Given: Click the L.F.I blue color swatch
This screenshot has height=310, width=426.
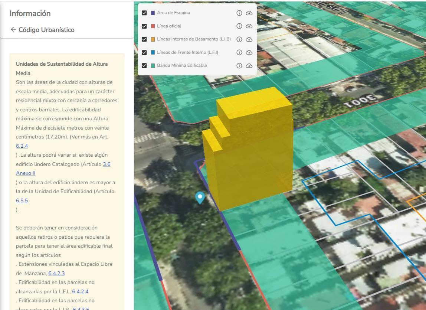Looking at the screenshot, I should coord(153,52).
